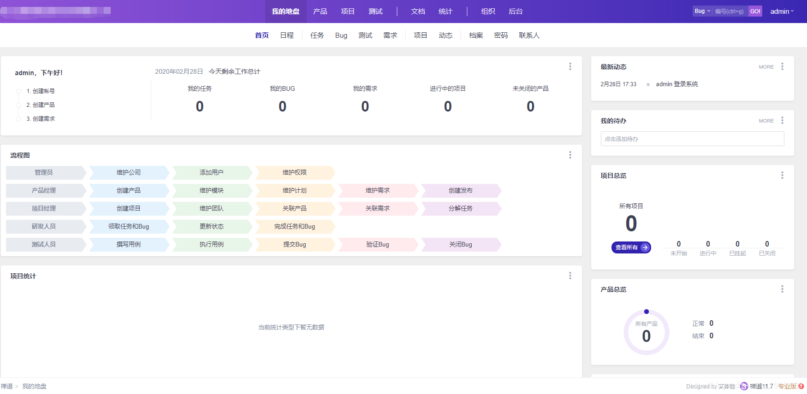Open 后台 in top navigation
The width and height of the screenshot is (807, 394).
tap(516, 12)
